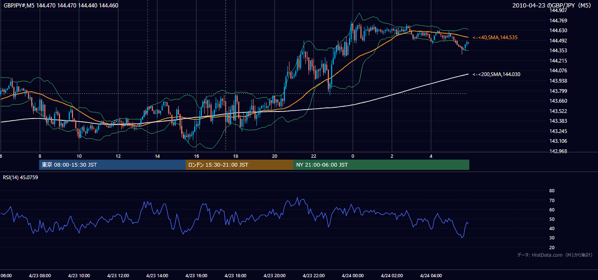The height and width of the screenshot is (280, 598).
Task: Click the bottom date label 4/24 04:00
Action: (431, 275)
